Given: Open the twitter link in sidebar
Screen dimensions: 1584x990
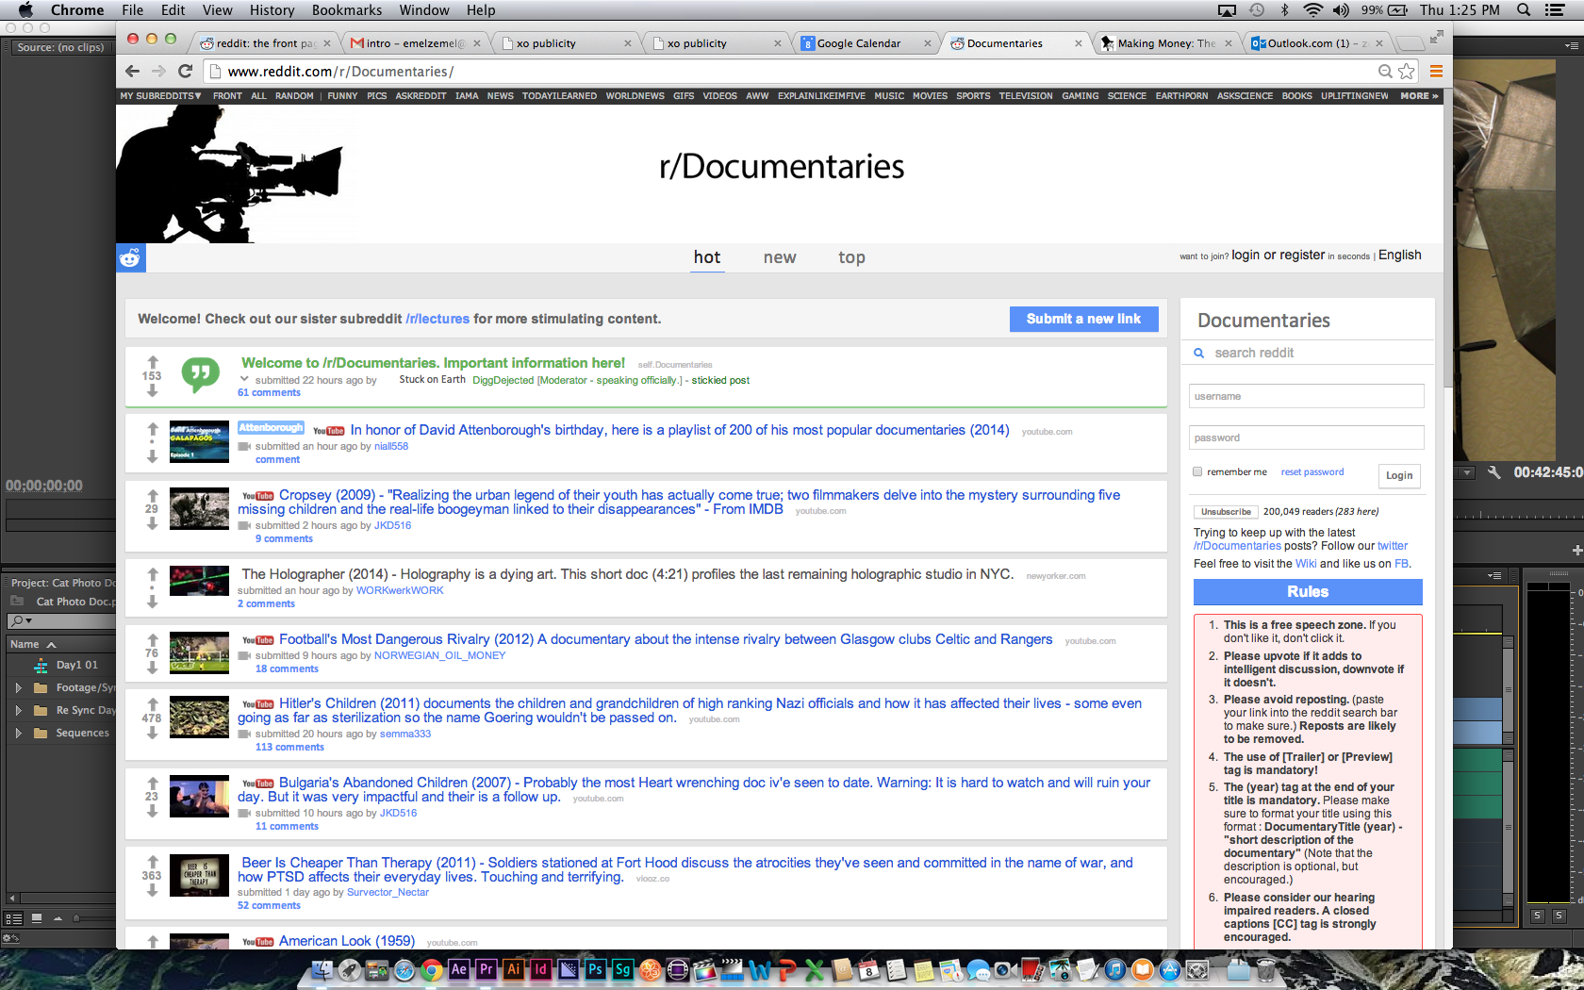Looking at the screenshot, I should pos(1392,546).
